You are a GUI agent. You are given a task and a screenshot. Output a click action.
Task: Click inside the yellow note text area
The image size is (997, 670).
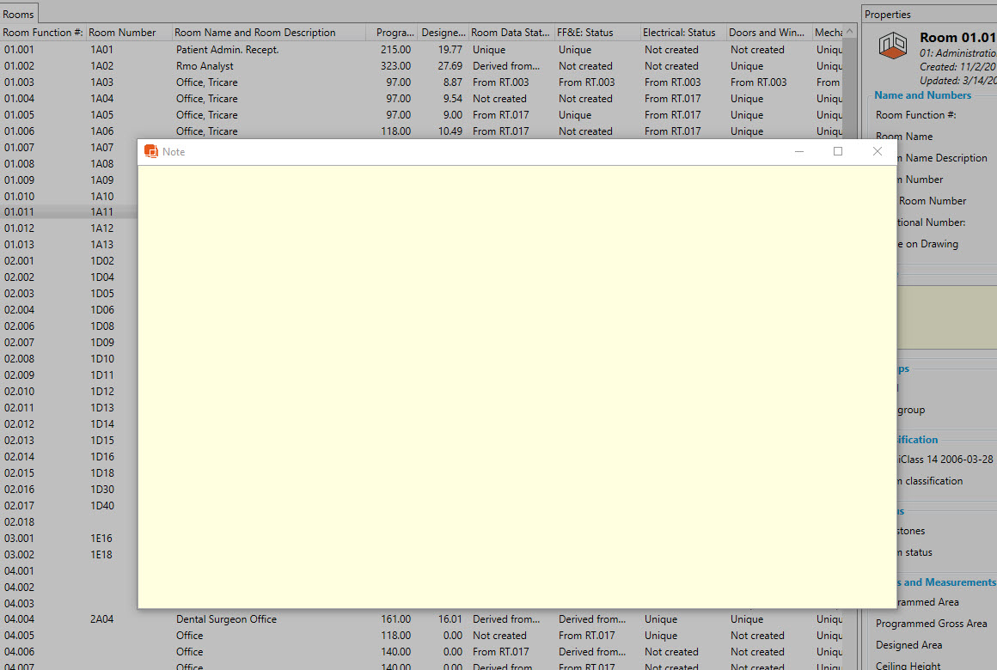click(x=516, y=387)
